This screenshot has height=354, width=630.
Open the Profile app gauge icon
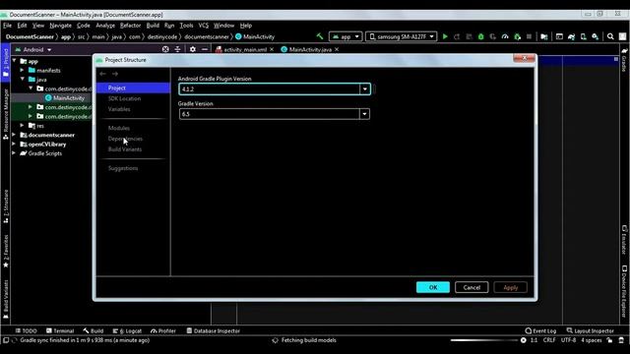(x=505, y=36)
